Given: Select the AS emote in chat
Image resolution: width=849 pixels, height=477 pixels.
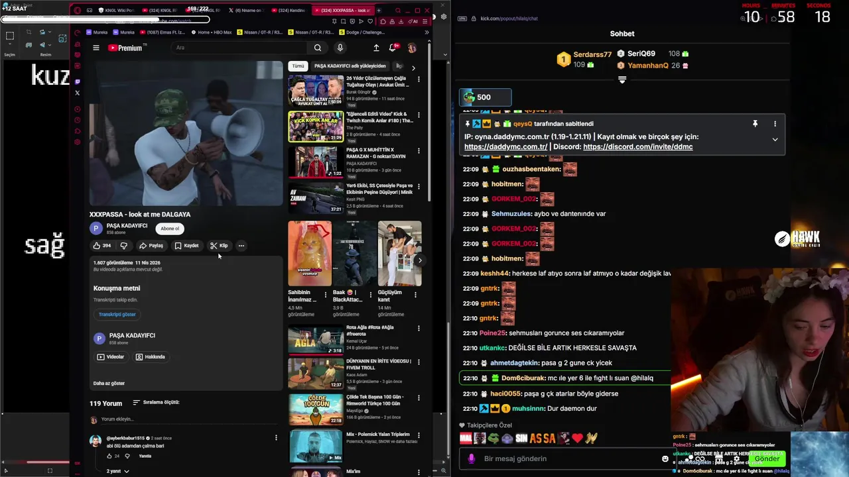Looking at the screenshot, I should coord(535,438).
